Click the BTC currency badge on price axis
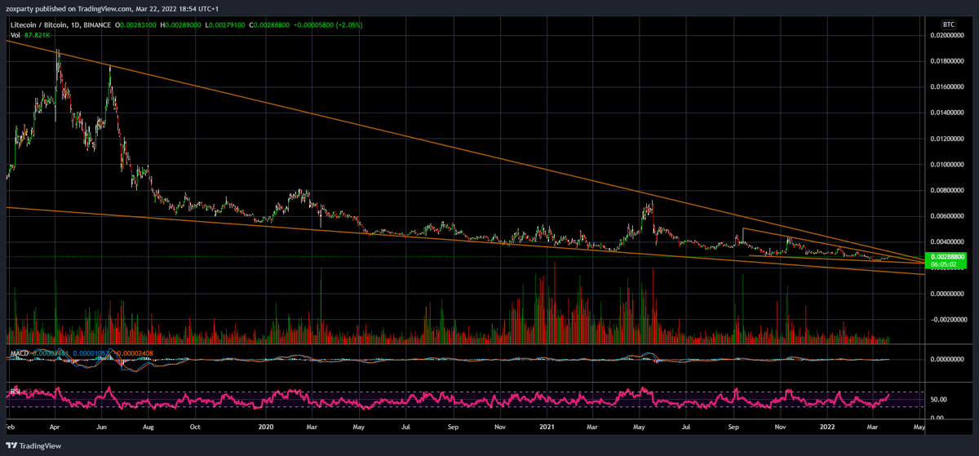 tap(948, 25)
